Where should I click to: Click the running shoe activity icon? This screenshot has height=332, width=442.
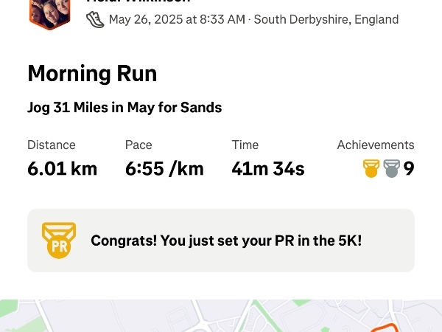tap(95, 19)
